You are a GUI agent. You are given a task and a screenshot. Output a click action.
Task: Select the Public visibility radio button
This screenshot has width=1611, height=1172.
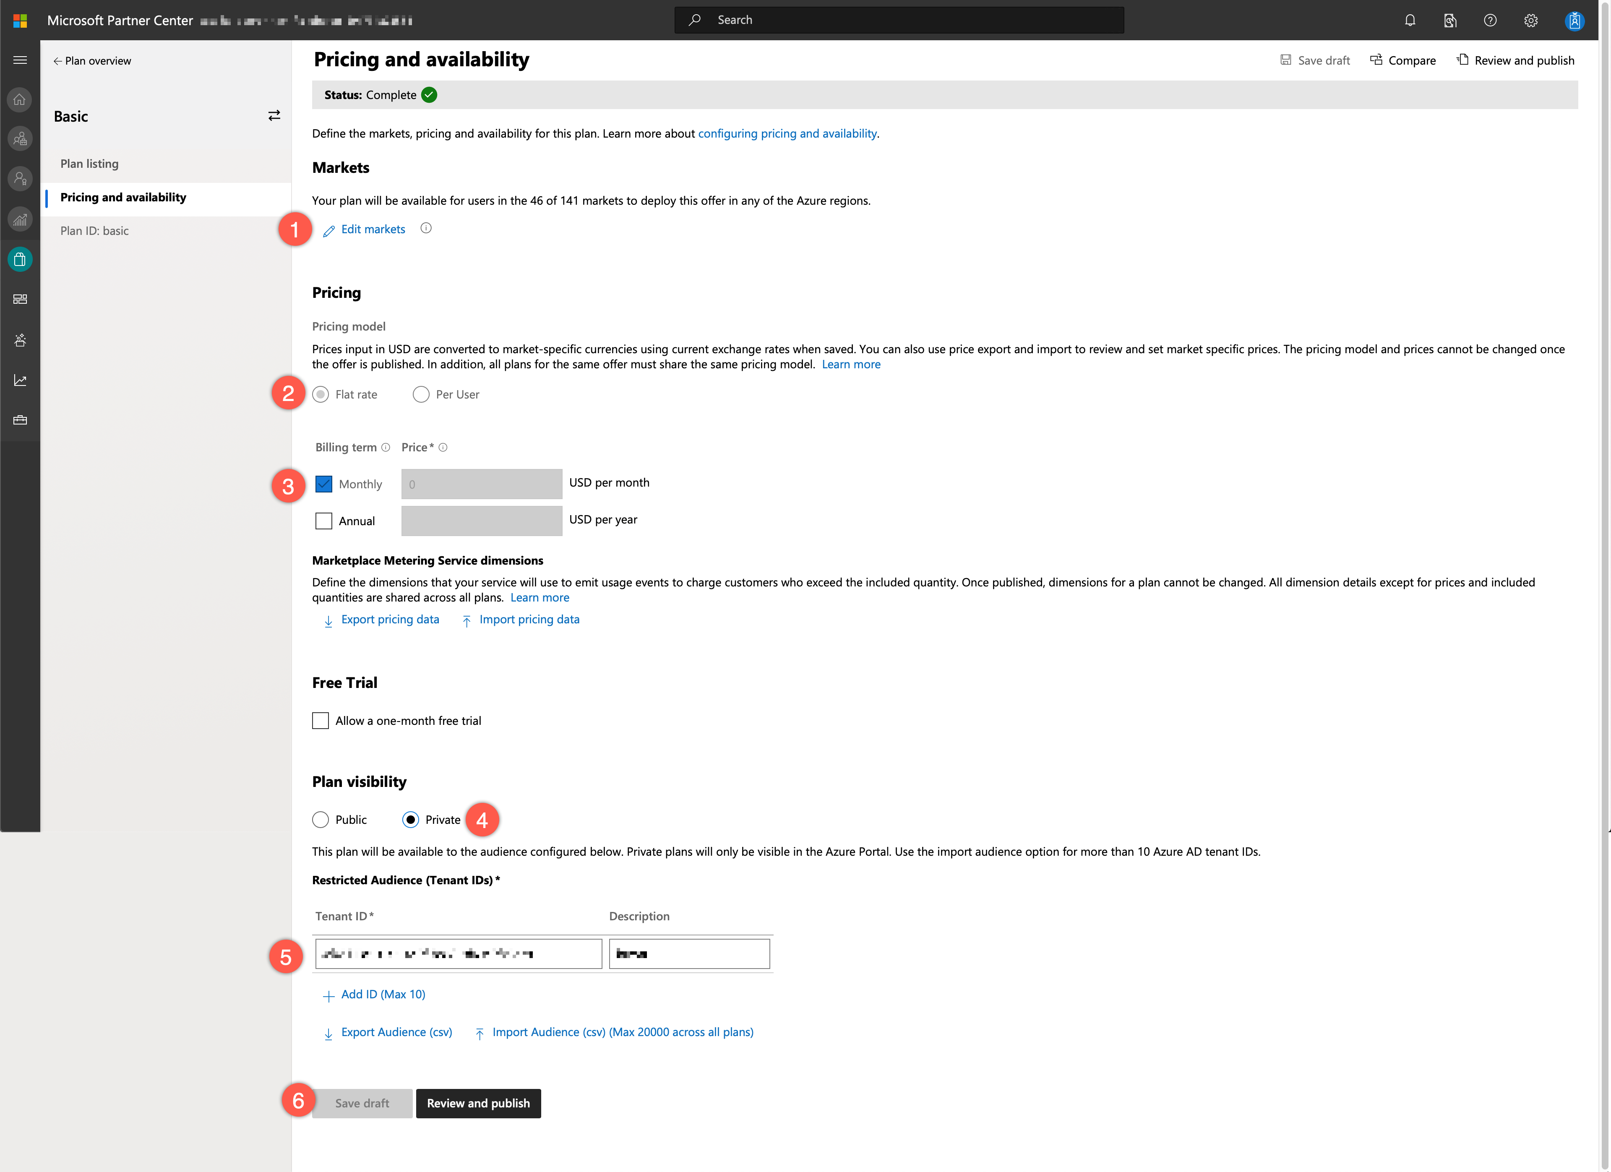point(321,819)
